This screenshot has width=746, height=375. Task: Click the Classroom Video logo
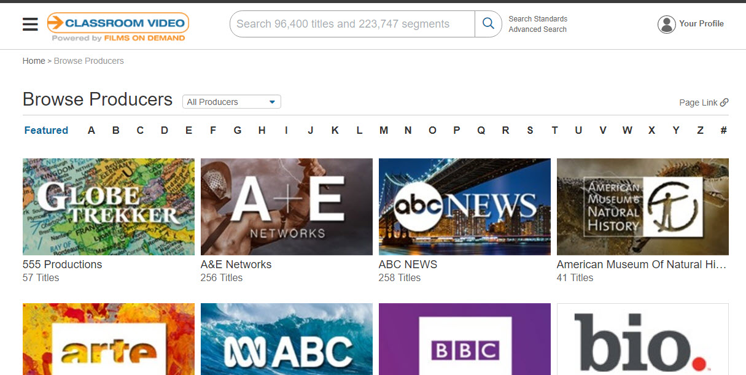pos(118,27)
